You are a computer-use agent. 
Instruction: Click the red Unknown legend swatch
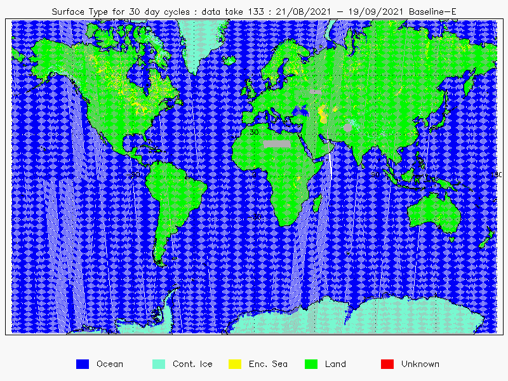(x=387, y=364)
